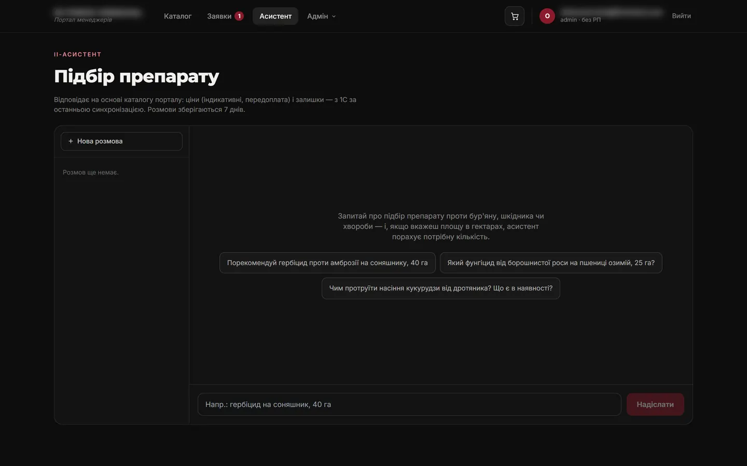Click the 'Підбір препарату' heading
747x466 pixels.
(x=136, y=76)
